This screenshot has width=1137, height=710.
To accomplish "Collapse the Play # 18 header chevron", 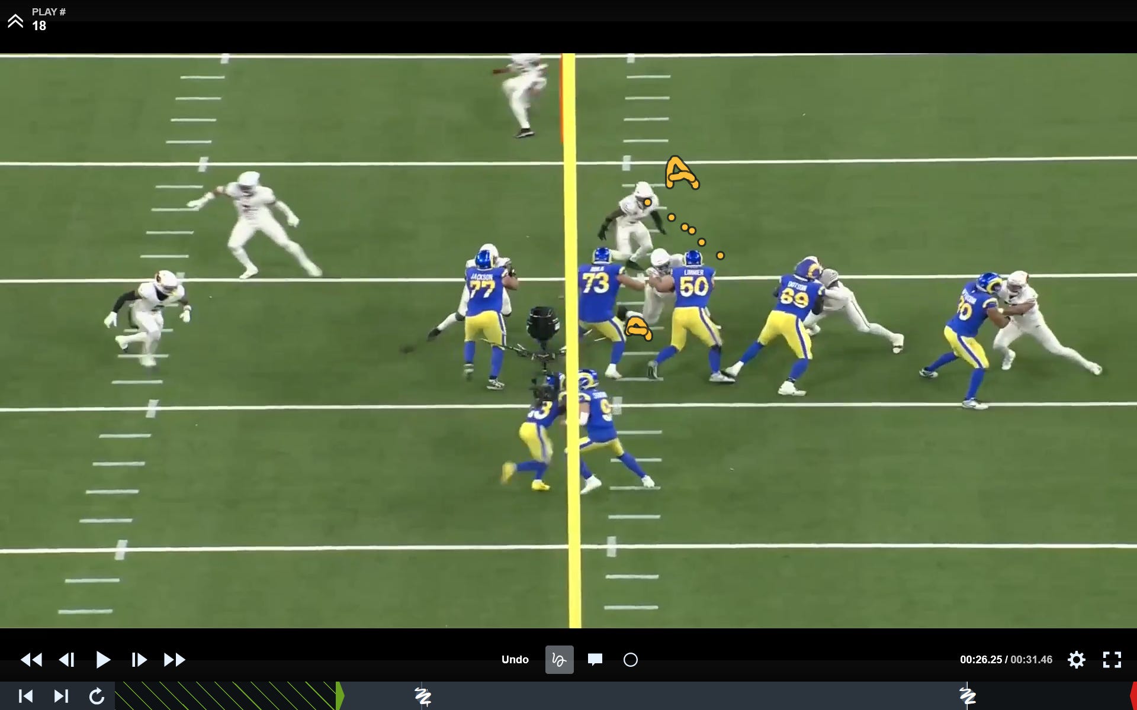I will point(15,21).
